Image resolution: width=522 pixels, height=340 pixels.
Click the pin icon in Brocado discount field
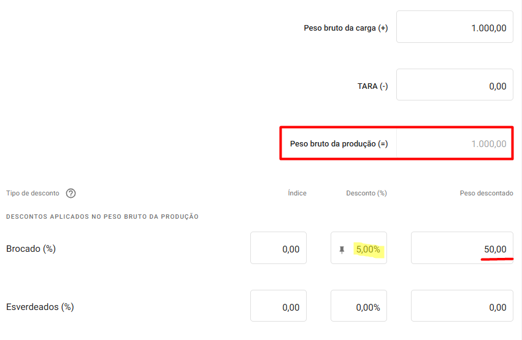tap(342, 250)
